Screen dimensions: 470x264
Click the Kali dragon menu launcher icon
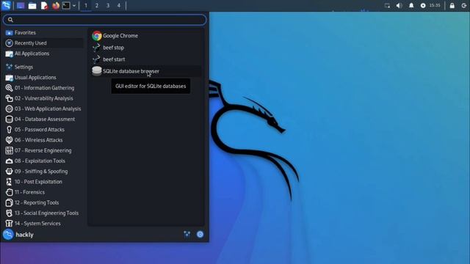click(6, 5)
